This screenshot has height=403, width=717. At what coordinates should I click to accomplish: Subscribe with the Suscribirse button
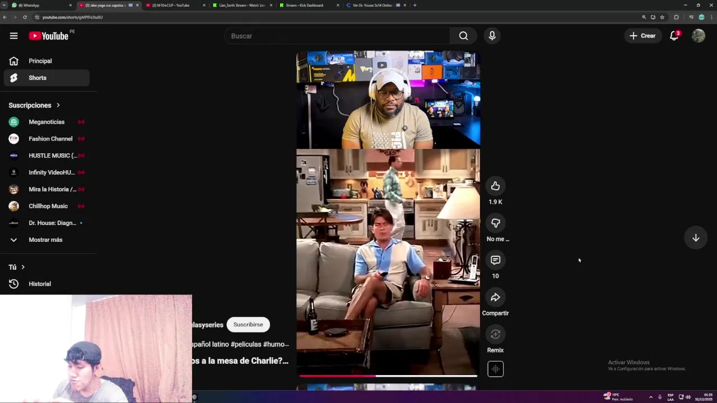pos(248,325)
